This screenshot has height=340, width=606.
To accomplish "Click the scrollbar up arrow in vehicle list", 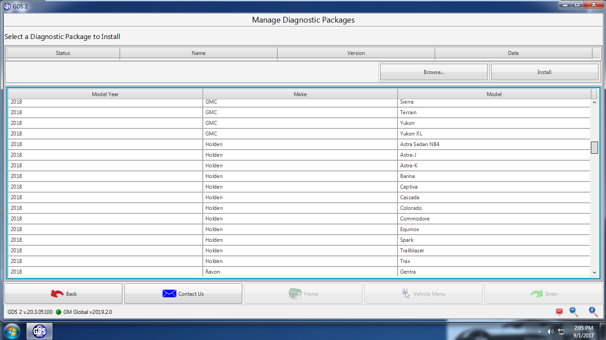I will pyautogui.click(x=594, y=103).
